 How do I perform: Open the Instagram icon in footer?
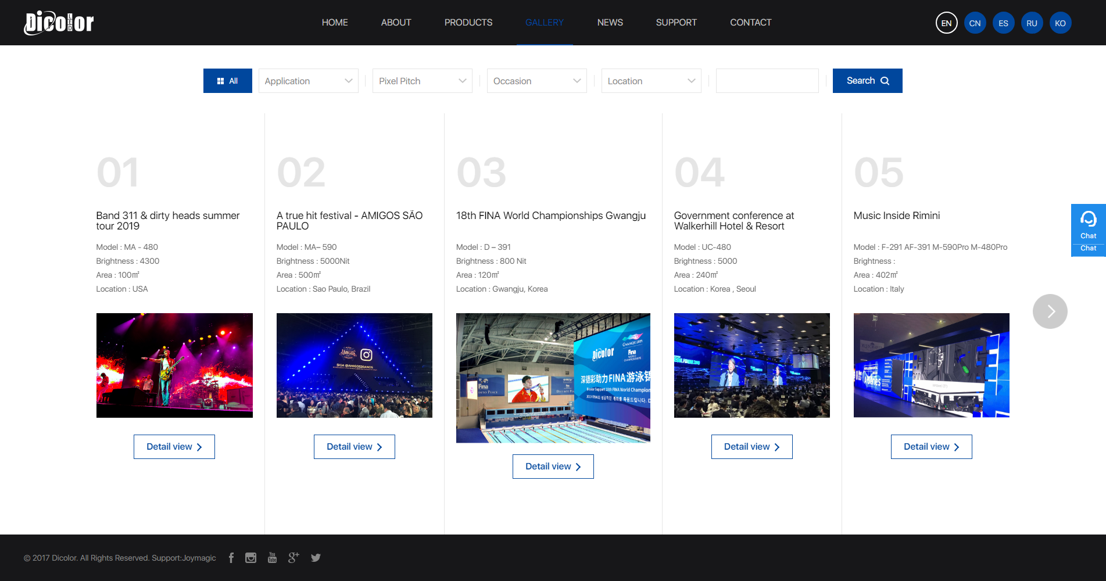tap(250, 558)
